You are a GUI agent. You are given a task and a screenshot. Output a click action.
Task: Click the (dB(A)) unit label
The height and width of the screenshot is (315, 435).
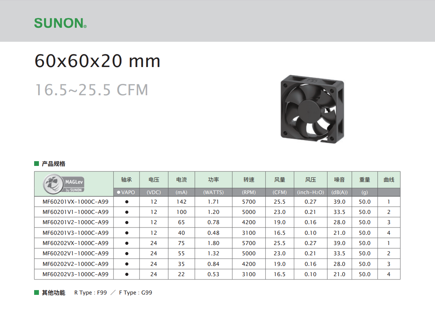coord(339,192)
